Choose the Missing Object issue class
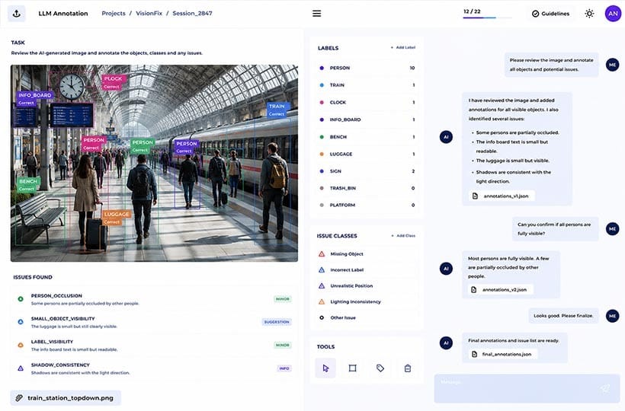 (x=366, y=254)
